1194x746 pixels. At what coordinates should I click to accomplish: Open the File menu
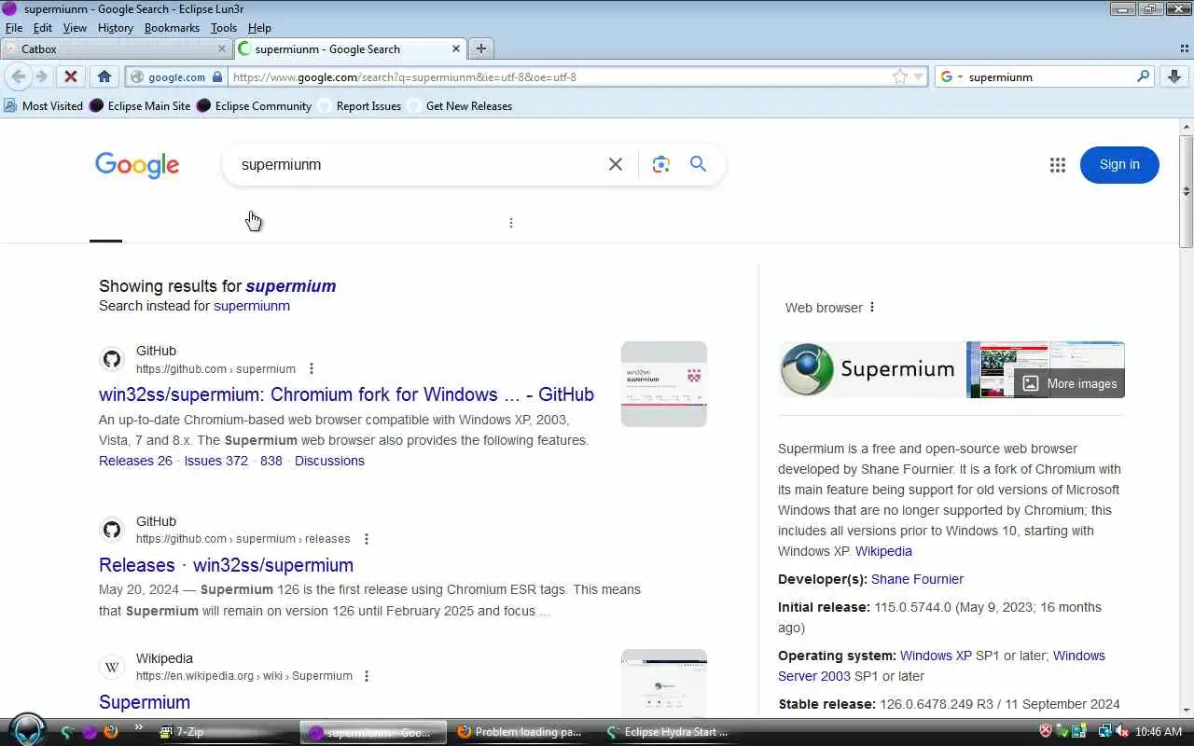pyautogui.click(x=14, y=28)
